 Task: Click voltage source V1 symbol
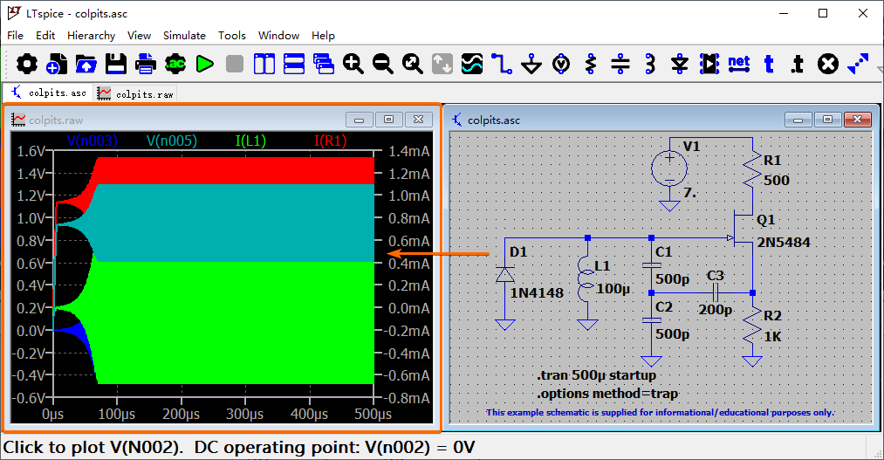point(669,168)
